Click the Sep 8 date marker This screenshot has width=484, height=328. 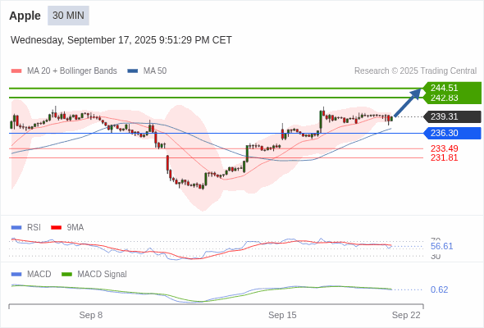point(91,315)
